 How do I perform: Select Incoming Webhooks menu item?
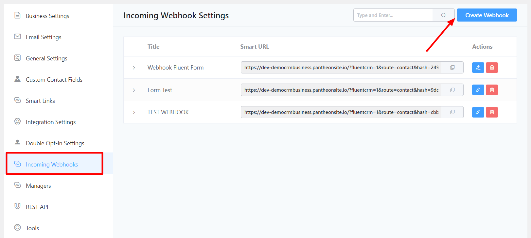pos(52,165)
